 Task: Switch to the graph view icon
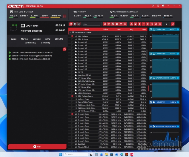coord(79,24)
